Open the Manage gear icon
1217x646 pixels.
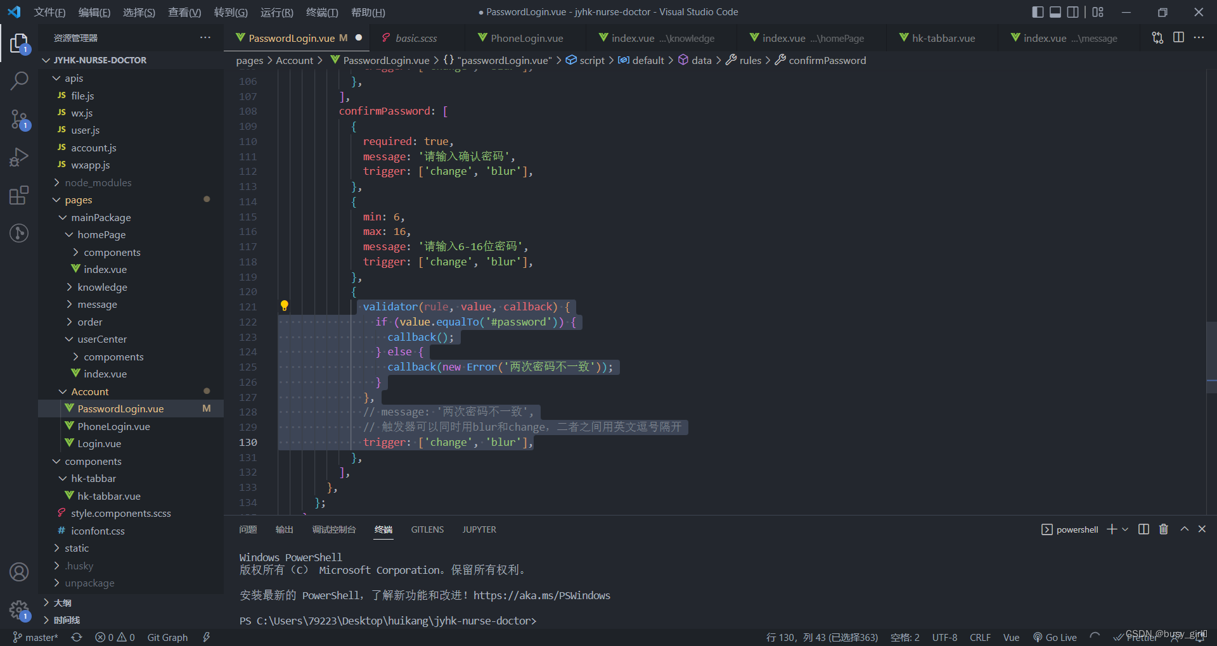(19, 610)
